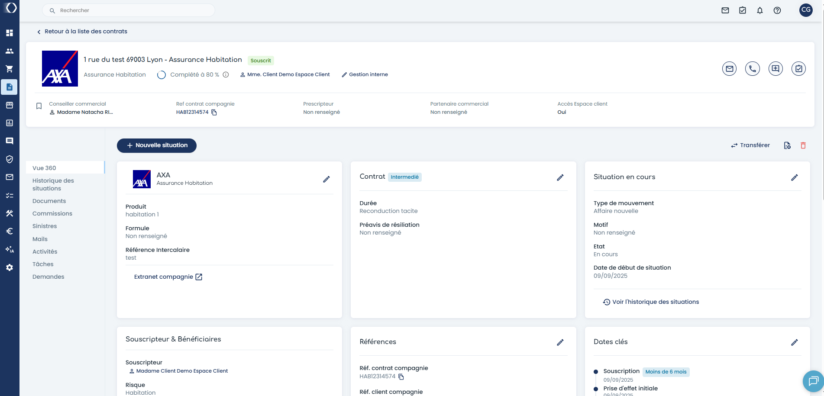
Task: Click the phone call icon button
Action: coord(752,68)
